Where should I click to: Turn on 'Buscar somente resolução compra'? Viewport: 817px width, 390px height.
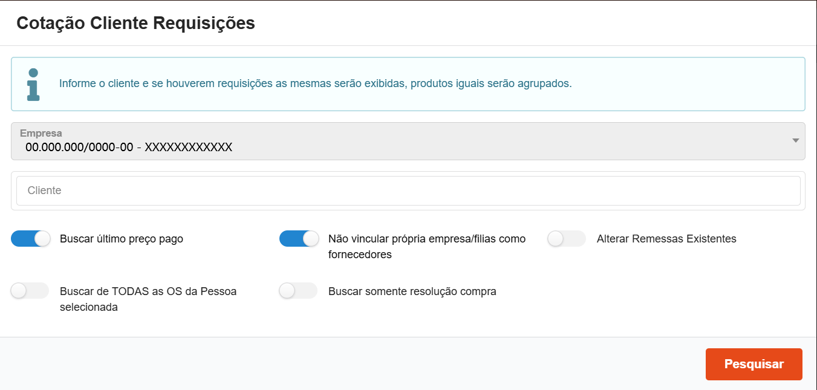coord(298,291)
